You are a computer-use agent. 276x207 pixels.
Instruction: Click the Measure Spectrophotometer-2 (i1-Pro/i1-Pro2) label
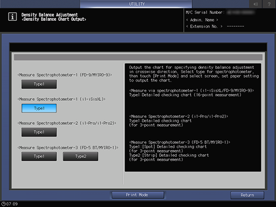(67, 123)
